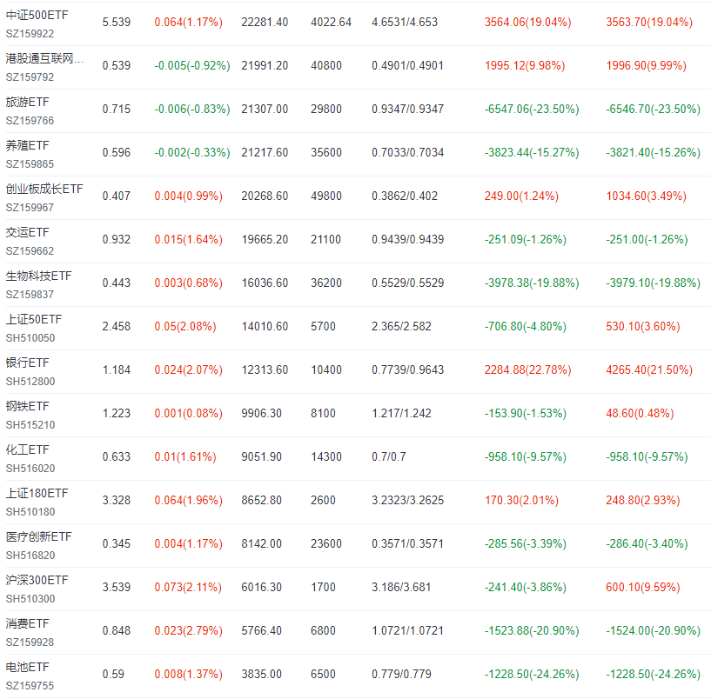Click profit value 600.10(9.59%)

[643, 588]
